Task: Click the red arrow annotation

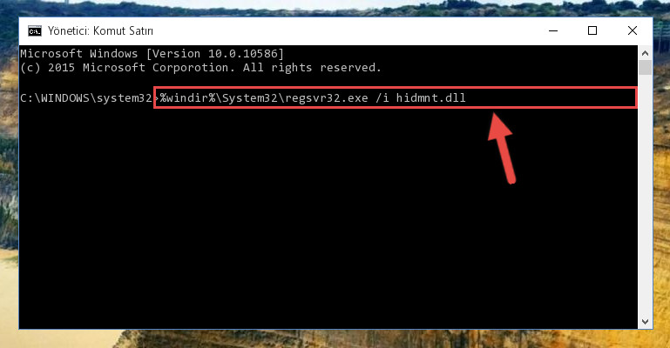Action: click(503, 148)
